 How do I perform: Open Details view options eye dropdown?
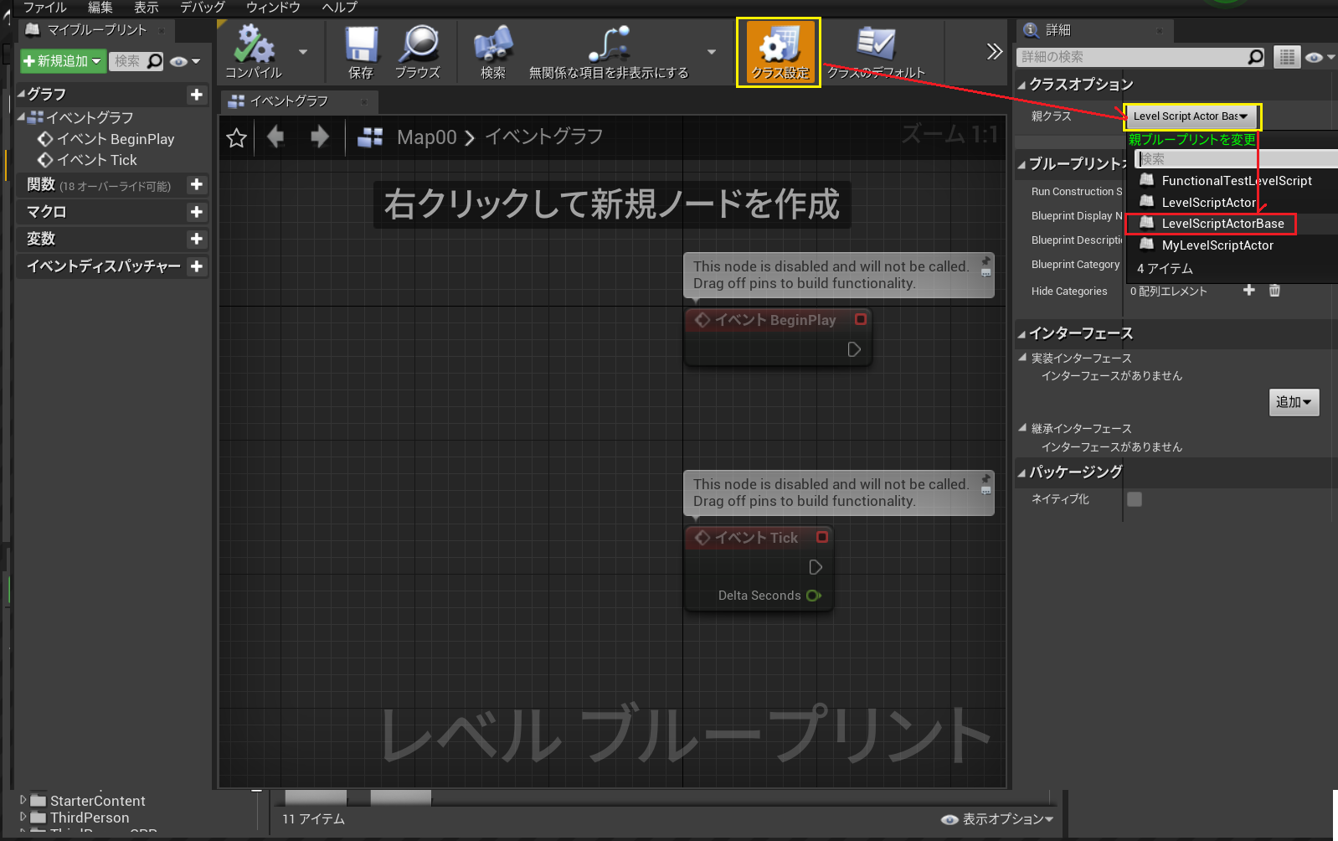1320,58
